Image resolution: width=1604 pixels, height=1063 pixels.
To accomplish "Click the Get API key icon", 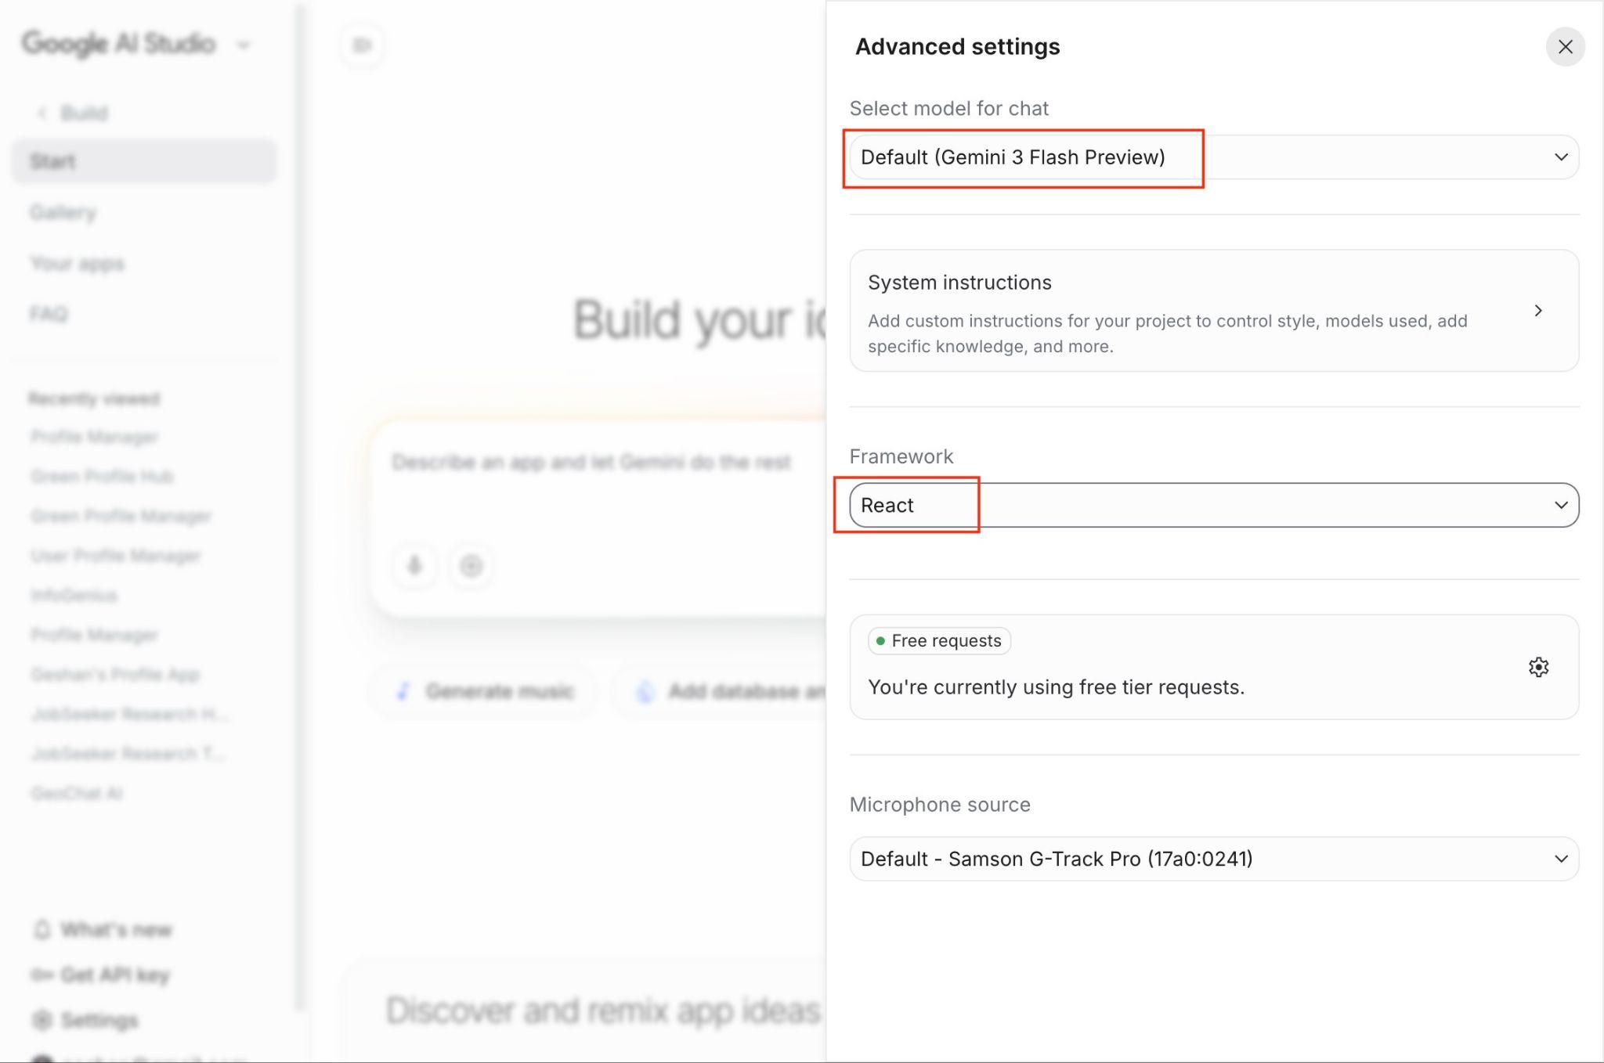I will point(42,975).
